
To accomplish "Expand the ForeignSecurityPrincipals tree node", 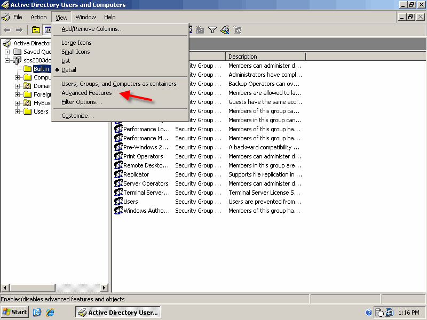I will (17, 94).
